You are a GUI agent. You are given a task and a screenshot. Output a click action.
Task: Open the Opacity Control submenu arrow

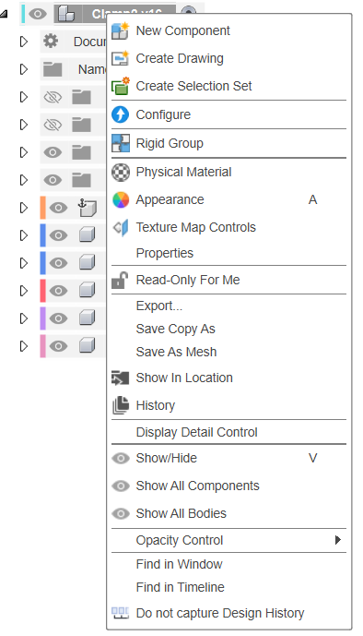click(x=338, y=540)
